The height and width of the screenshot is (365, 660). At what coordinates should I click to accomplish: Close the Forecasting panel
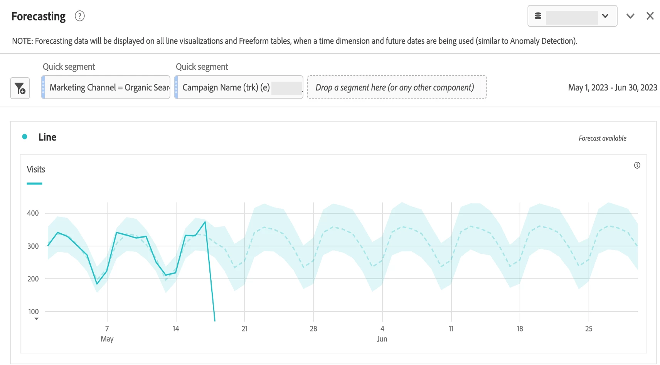coord(650,16)
